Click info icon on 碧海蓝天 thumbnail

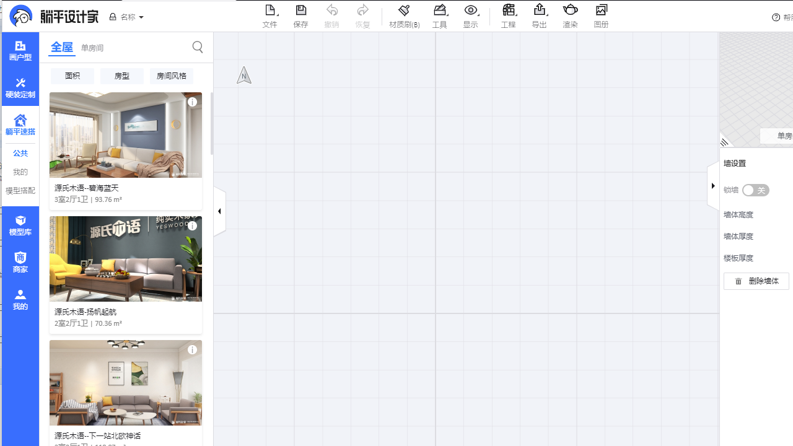193,102
